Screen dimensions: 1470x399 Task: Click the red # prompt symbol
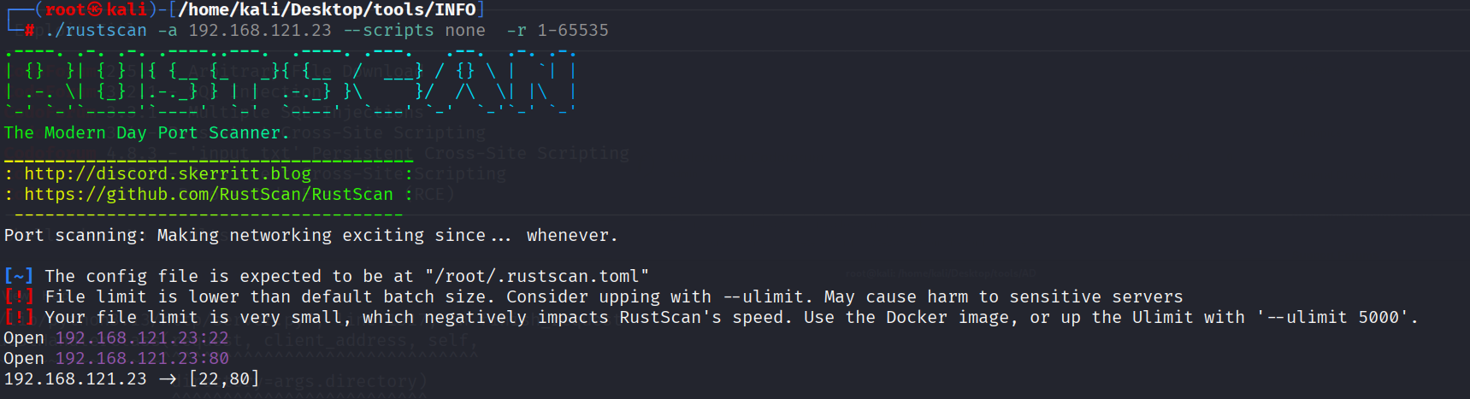pyautogui.click(x=30, y=31)
